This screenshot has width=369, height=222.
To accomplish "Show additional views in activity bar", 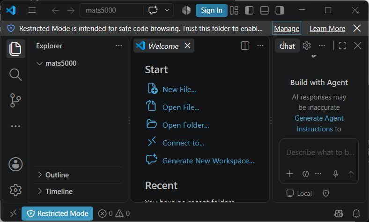I will point(15,126).
